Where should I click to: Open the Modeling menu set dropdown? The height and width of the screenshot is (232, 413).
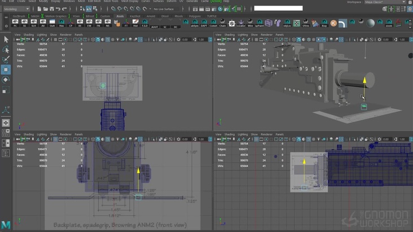[17, 9]
